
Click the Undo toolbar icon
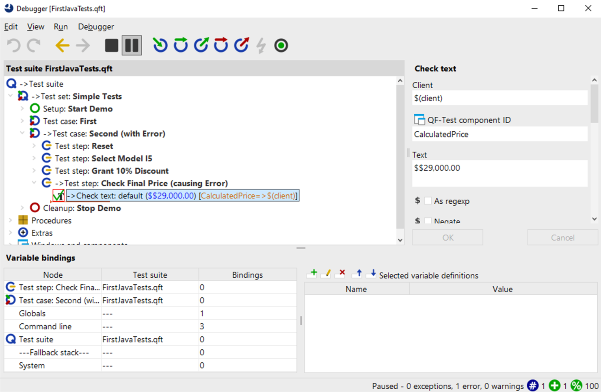point(14,45)
